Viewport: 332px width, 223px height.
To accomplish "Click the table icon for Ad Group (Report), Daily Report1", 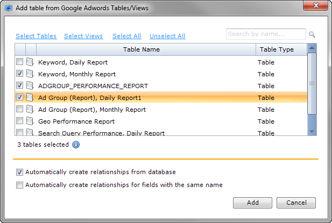I will tap(30, 97).
